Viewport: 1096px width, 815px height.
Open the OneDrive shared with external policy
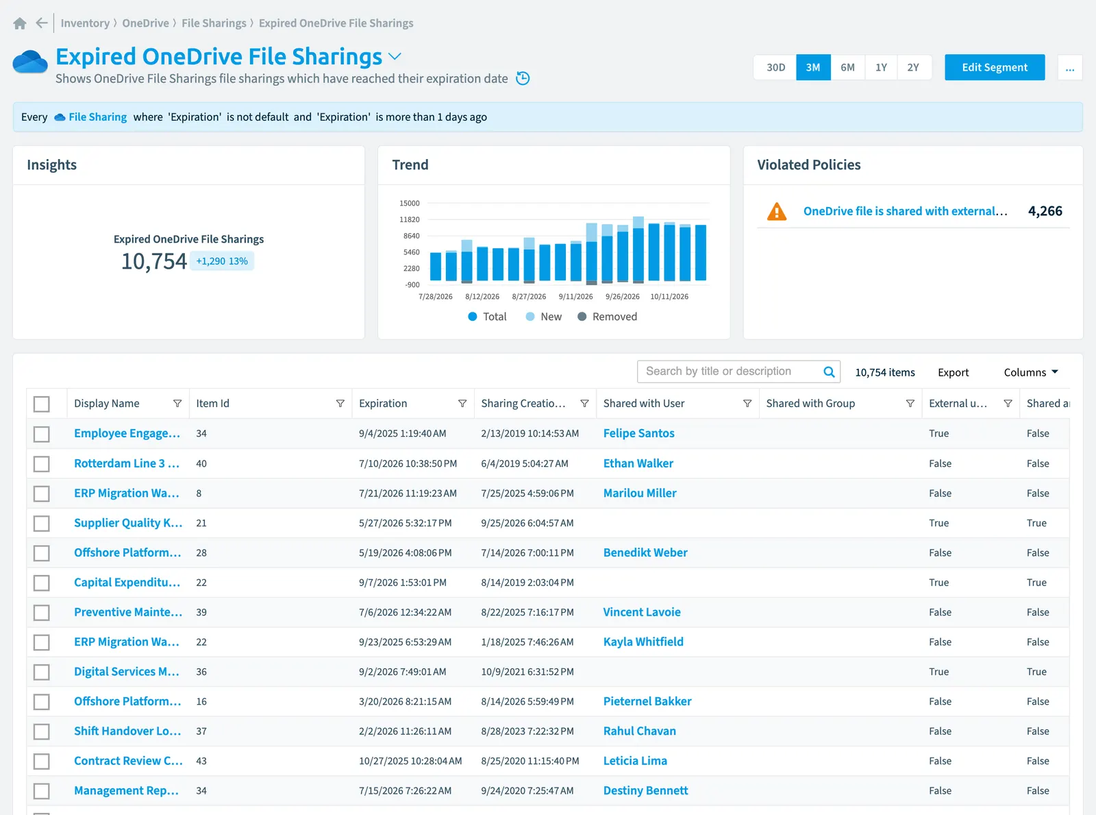pos(905,211)
